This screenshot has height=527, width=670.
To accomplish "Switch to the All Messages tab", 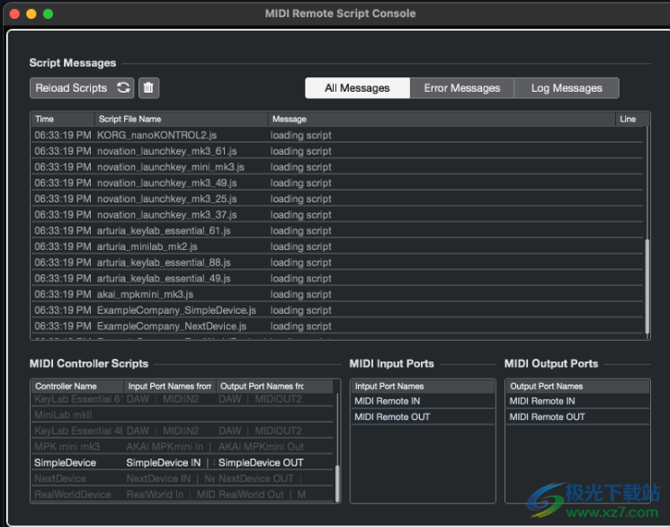I will [357, 88].
